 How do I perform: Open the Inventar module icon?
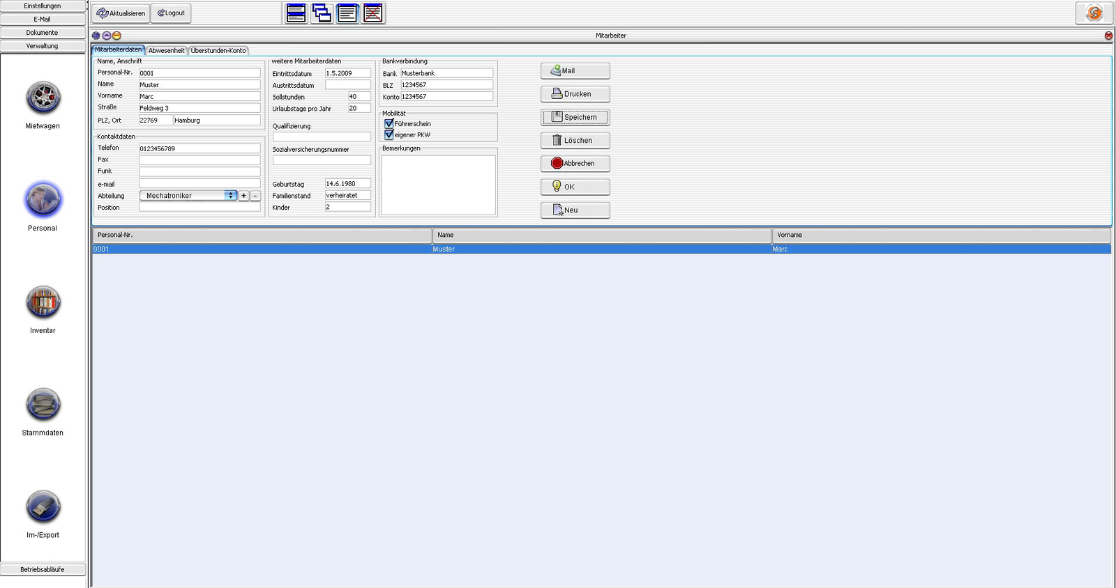[x=43, y=302]
